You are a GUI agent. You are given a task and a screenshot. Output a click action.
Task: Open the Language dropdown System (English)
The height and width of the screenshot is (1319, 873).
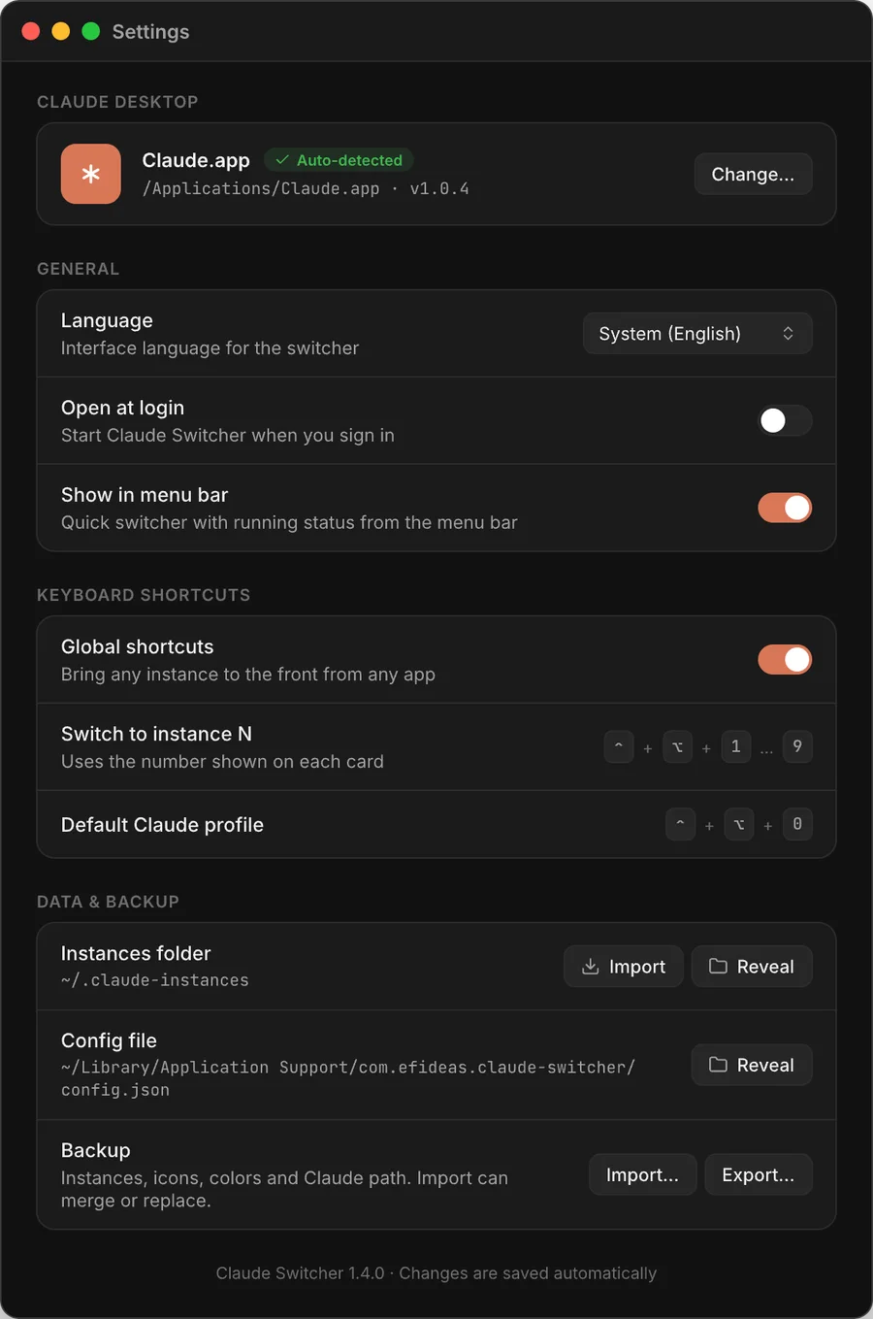697,333
